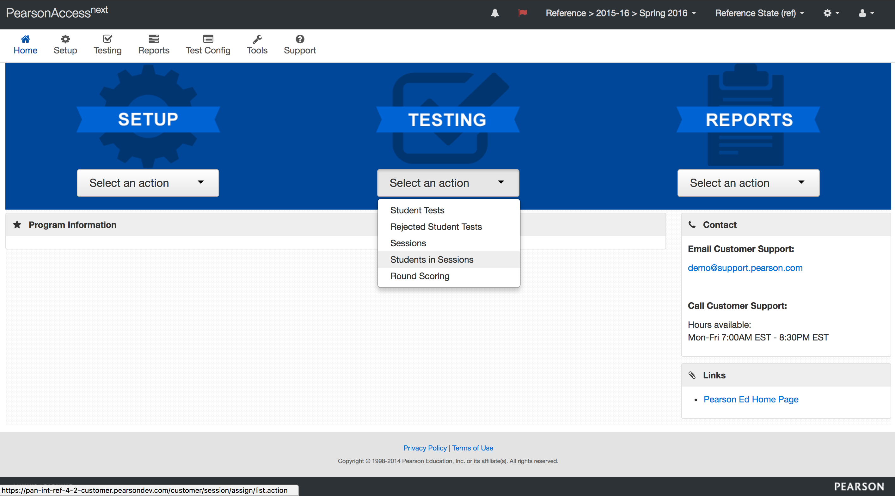The width and height of the screenshot is (895, 496).
Task: Expand the Setup Select an action dropdown
Action: (x=148, y=183)
